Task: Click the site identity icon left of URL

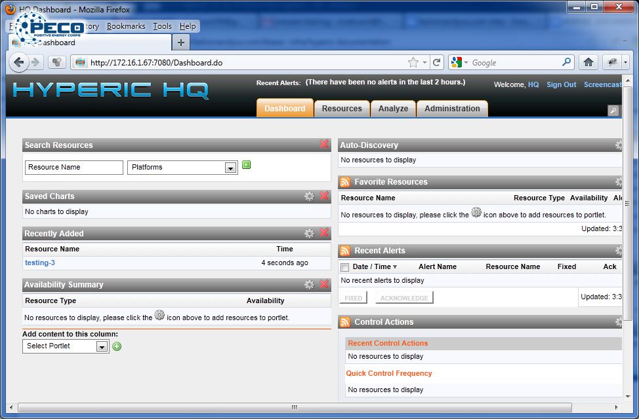Action: tap(80, 63)
